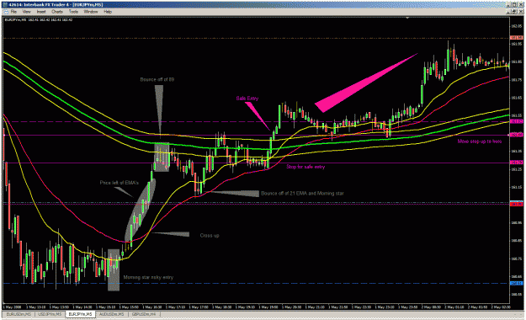Switch to the GBPUSDm,H4 chart tab
Image resolution: width=526 pixels, height=320 pixels.
tap(144, 314)
